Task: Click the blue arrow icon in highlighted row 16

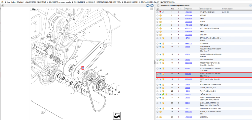Action: pyautogui.click(x=160, y=74)
